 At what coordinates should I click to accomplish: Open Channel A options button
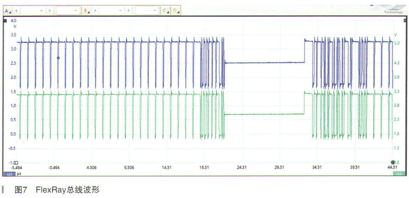pos(7,11)
